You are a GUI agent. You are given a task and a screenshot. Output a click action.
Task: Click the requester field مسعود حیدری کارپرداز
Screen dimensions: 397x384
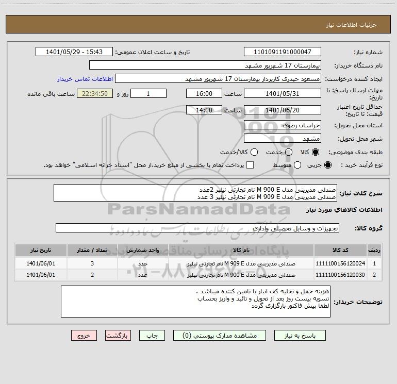click(x=218, y=78)
